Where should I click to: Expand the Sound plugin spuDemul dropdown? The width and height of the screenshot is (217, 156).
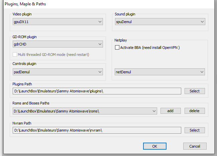160,22
